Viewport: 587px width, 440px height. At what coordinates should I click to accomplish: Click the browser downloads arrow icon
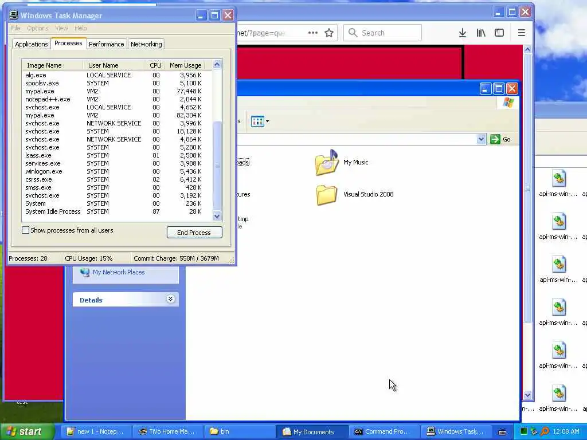coord(463,33)
